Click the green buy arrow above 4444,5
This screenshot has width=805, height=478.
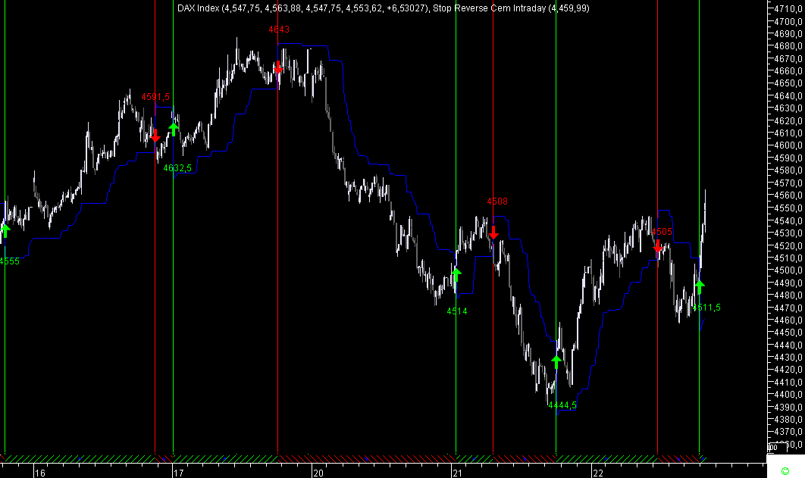coord(556,361)
